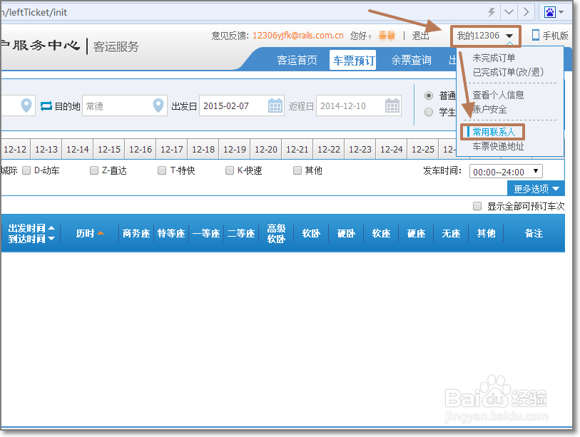Click the forward arrow icon beside address bar
This screenshot has width=580, height=437.
526,11
